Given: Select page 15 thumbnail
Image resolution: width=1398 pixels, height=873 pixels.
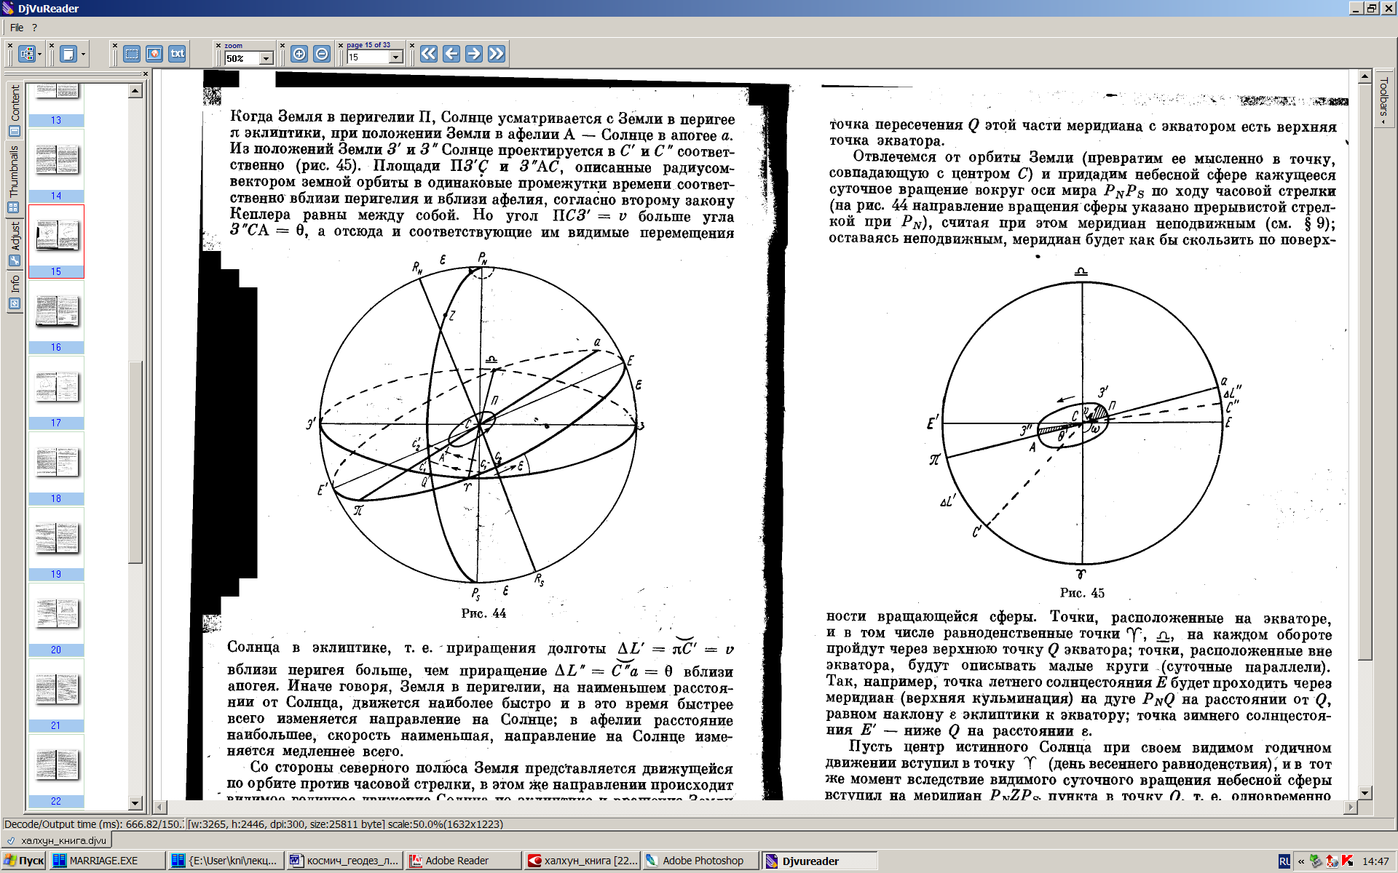Looking at the screenshot, I should 56,242.
